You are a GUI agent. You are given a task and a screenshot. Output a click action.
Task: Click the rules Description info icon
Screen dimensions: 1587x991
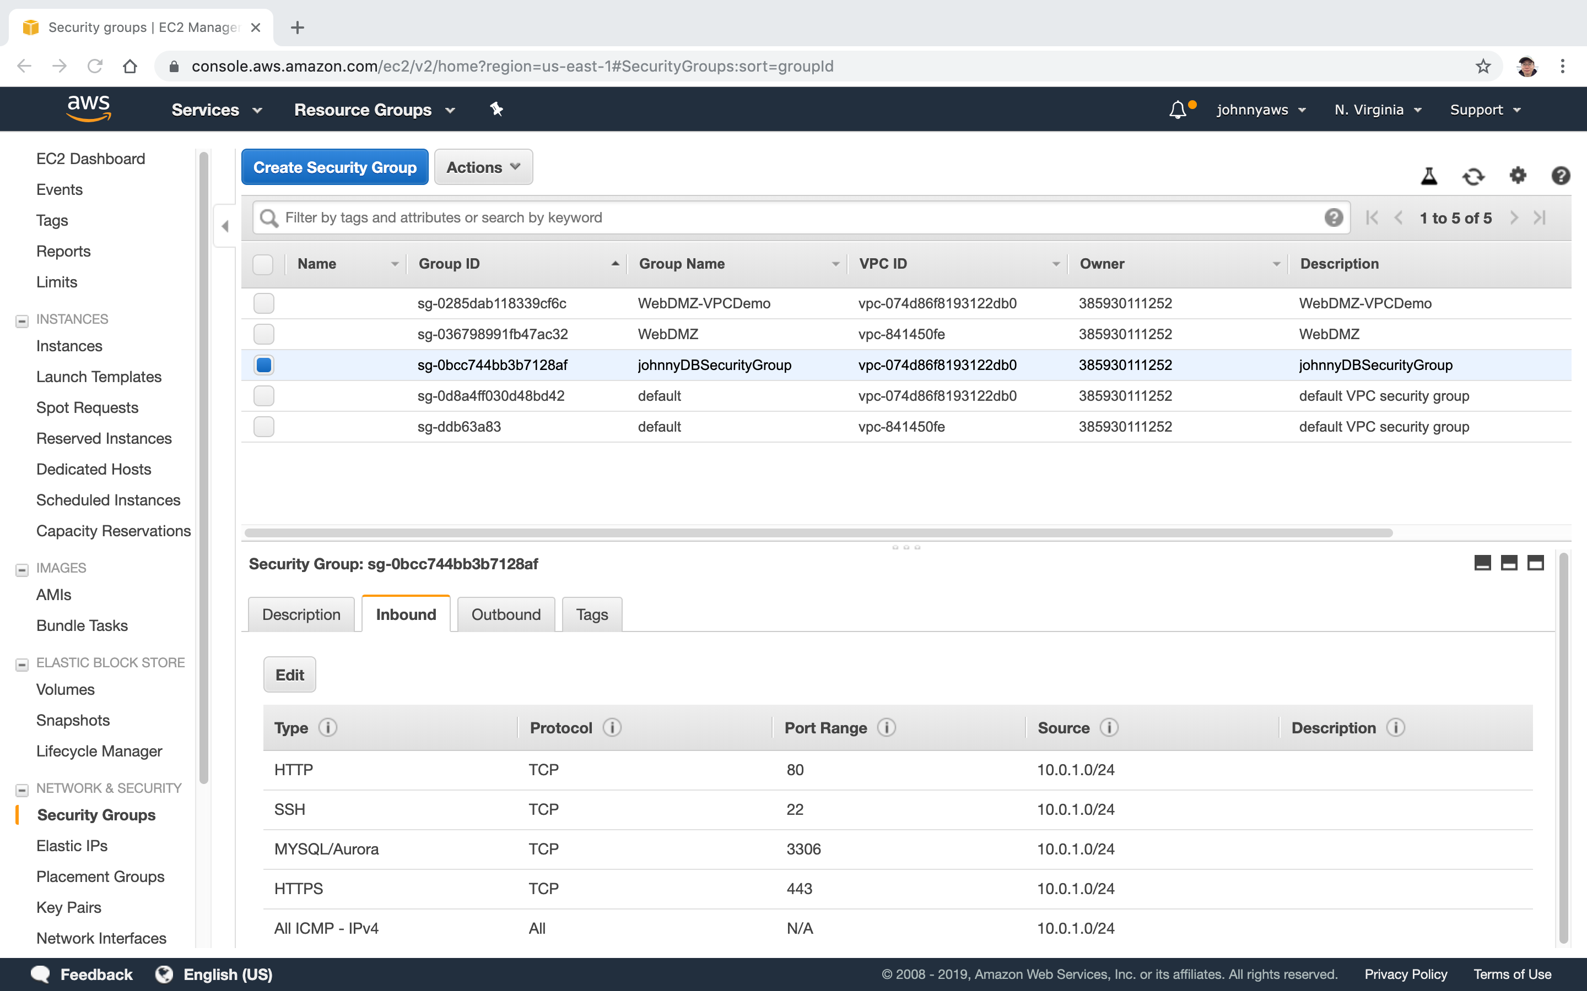(1395, 727)
